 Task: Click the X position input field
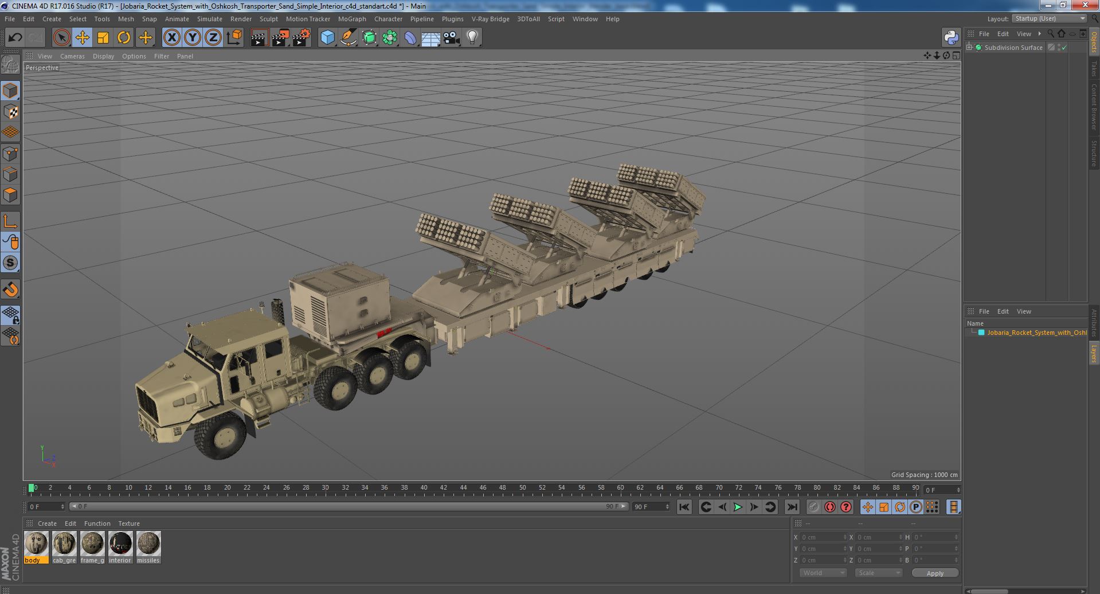click(x=823, y=537)
